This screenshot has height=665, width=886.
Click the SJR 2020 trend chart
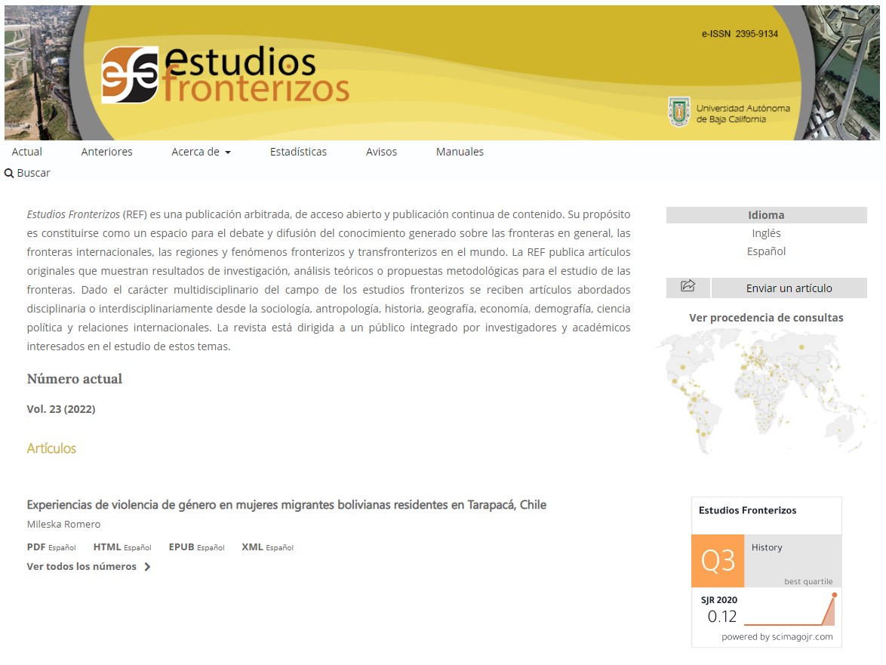point(789,610)
